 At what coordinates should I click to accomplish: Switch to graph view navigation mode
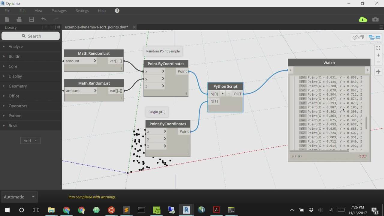click(x=374, y=37)
